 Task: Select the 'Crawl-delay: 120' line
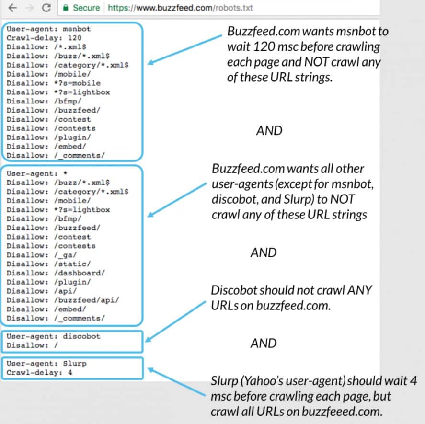tap(44, 38)
